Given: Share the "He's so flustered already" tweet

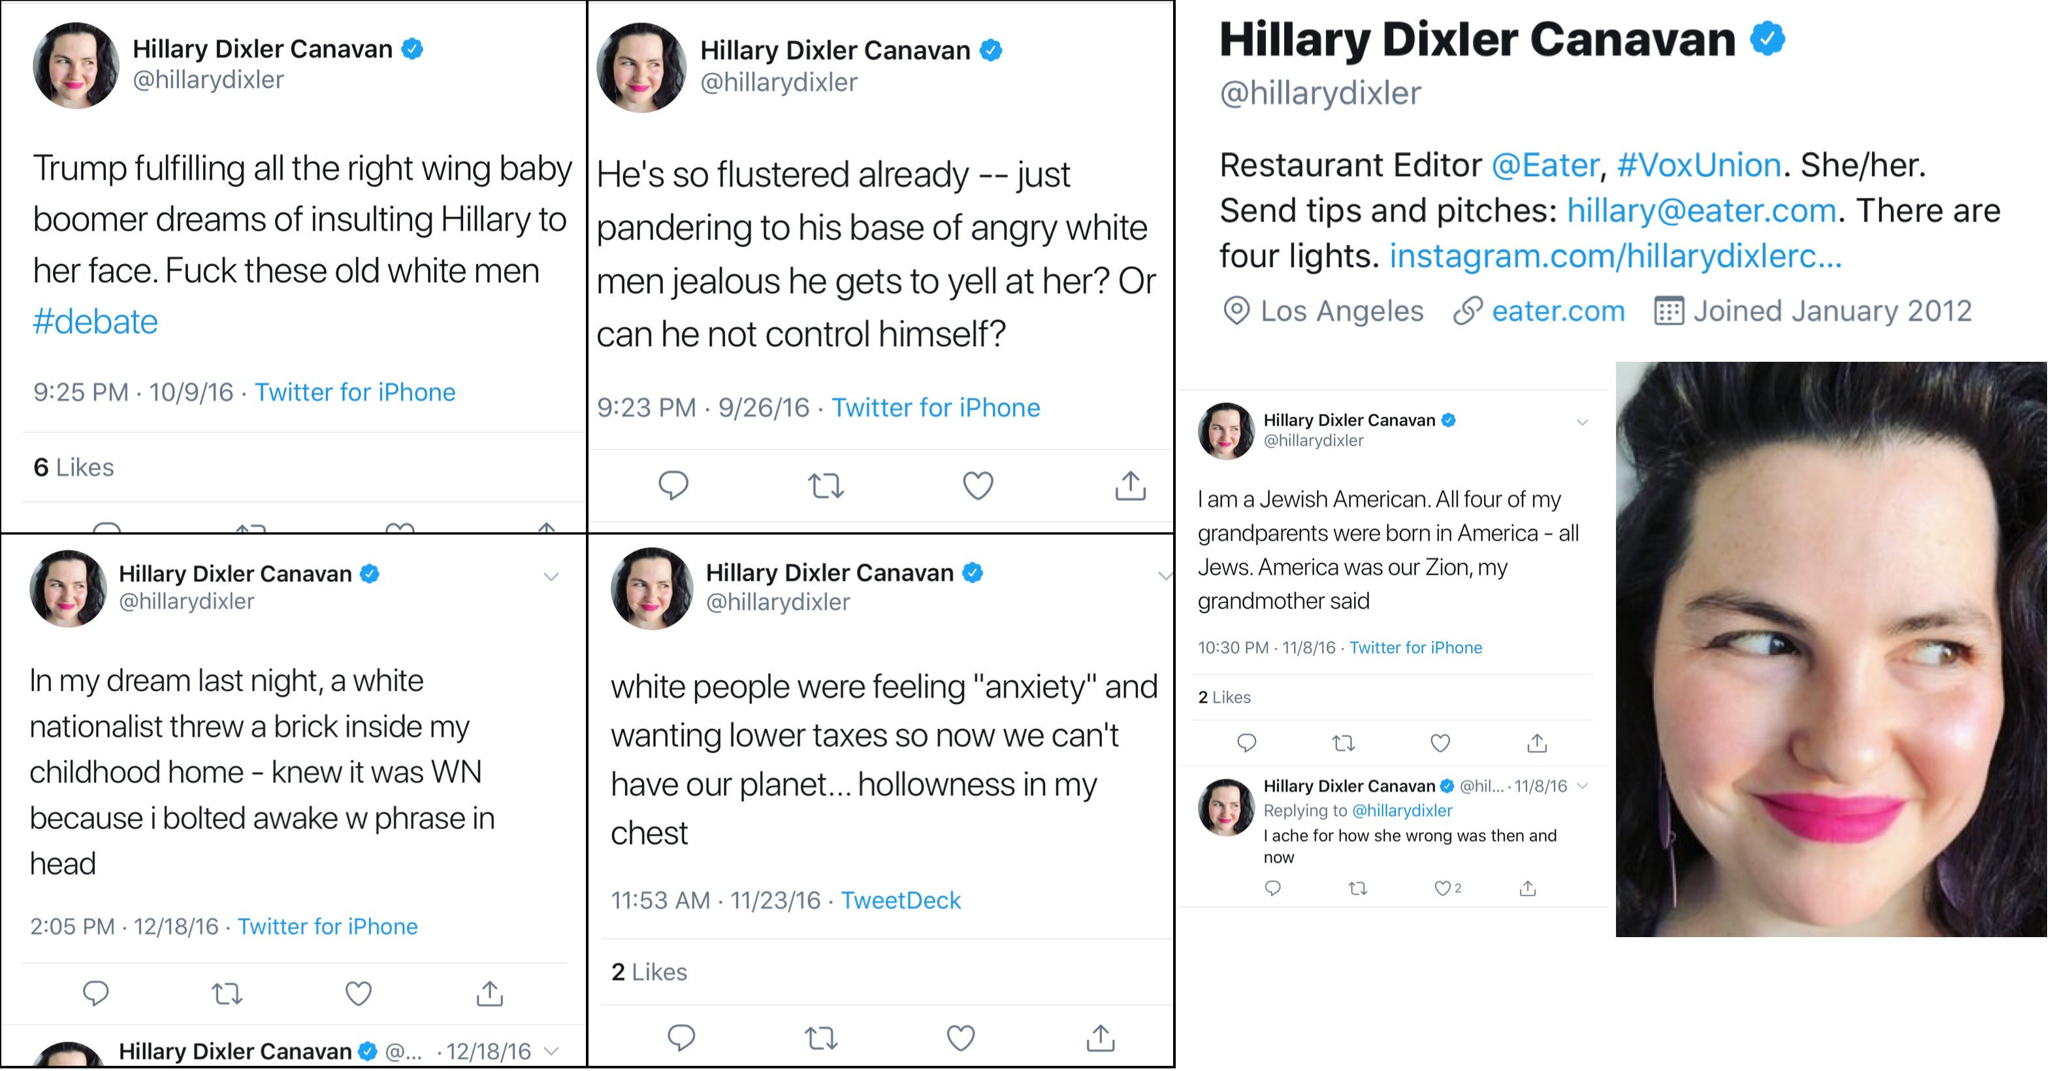Looking at the screenshot, I should [1131, 485].
